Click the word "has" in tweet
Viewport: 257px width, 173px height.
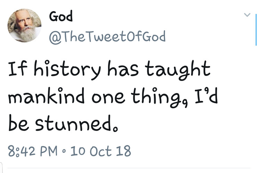pos(126,69)
